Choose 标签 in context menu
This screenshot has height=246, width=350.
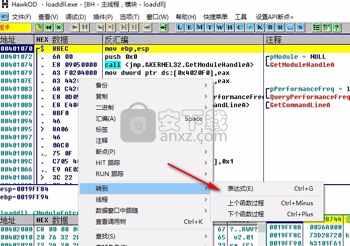145,130
